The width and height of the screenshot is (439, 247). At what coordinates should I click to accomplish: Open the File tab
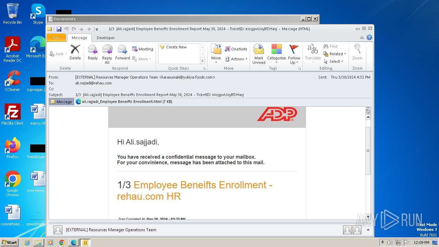click(56, 38)
